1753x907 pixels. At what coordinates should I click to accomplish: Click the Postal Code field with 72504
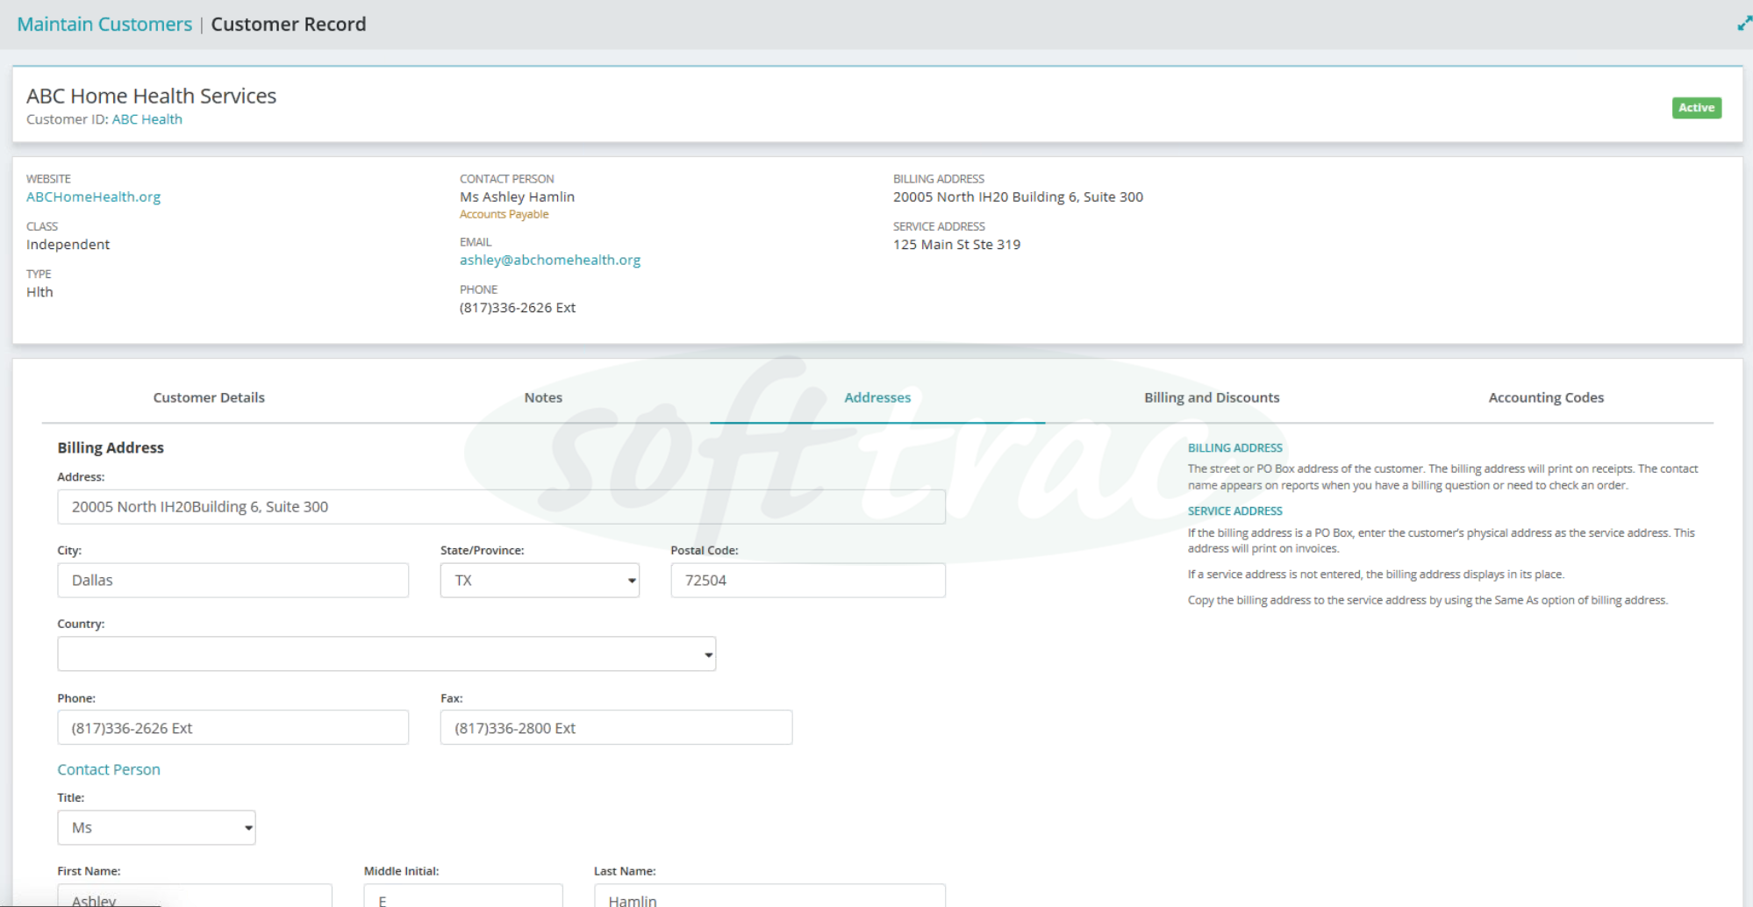click(808, 581)
